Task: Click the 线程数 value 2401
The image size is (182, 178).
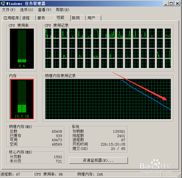Action: 121,136
